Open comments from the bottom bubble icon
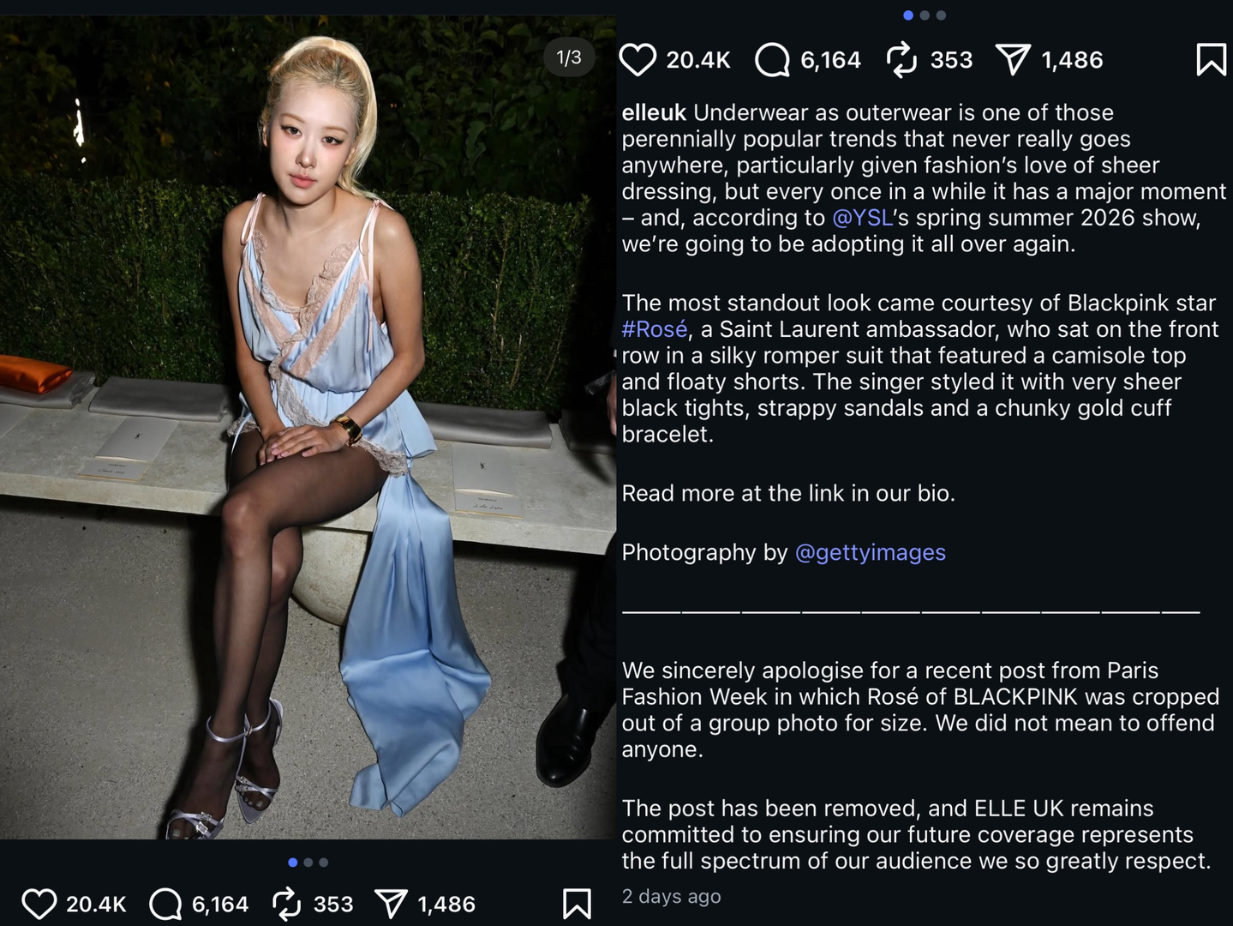 [x=165, y=904]
